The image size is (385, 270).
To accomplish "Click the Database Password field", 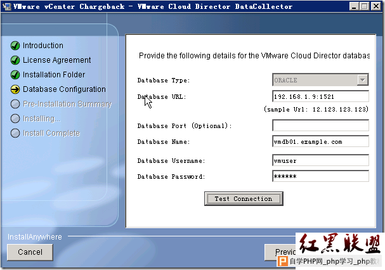I will coord(320,176).
